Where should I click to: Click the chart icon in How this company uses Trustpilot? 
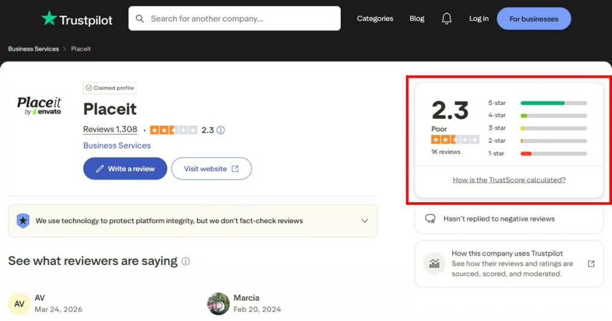[x=434, y=264]
